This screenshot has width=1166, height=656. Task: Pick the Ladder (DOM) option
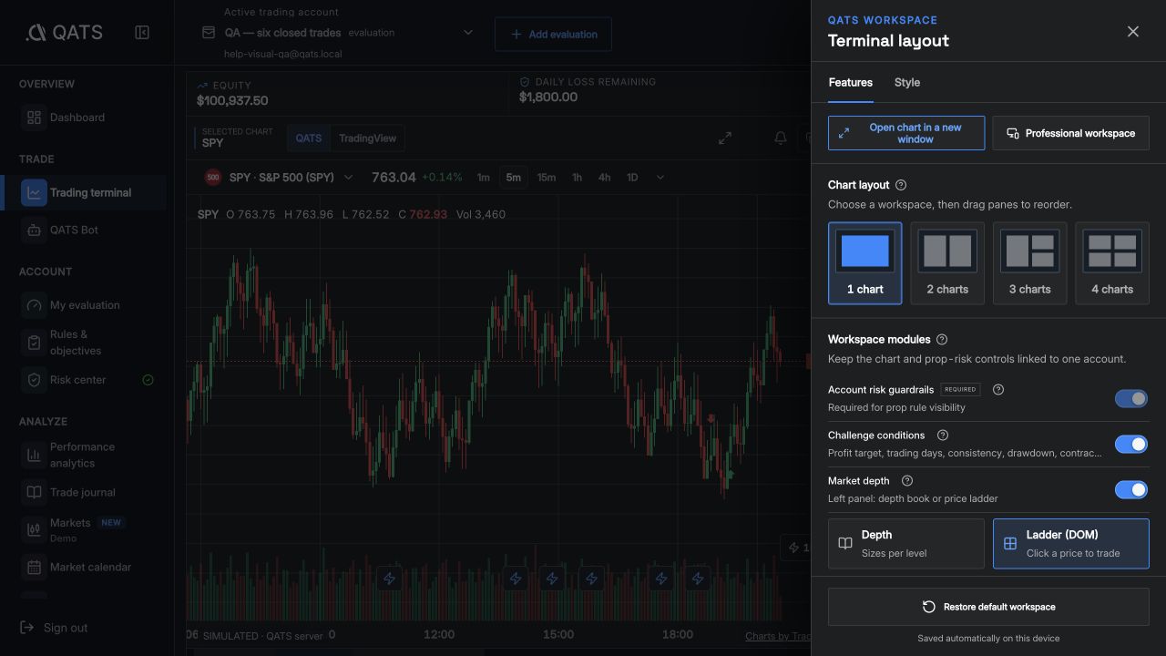click(x=1071, y=544)
